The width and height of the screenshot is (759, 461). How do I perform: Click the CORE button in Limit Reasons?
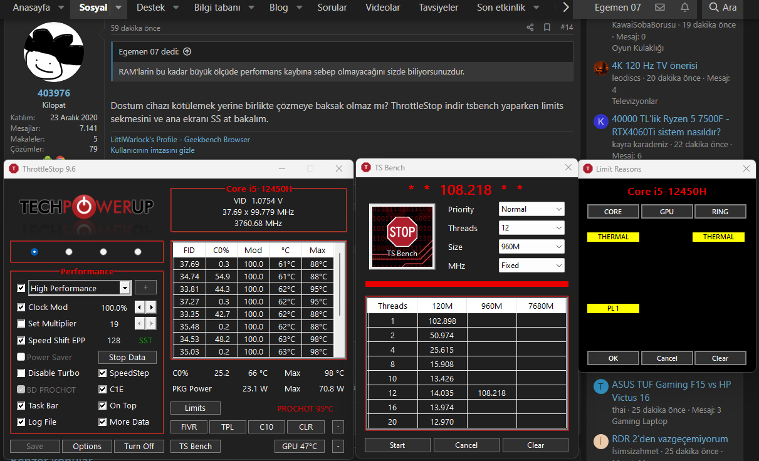click(x=613, y=212)
